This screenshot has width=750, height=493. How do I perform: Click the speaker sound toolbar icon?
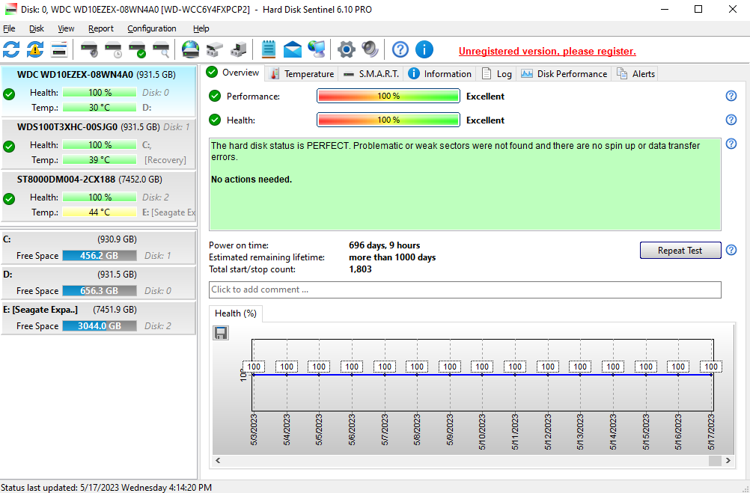(x=370, y=49)
